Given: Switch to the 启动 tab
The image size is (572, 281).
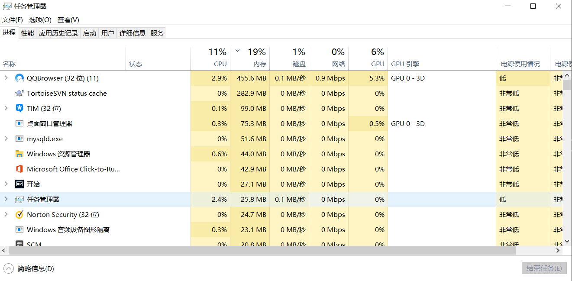Looking at the screenshot, I should click(90, 33).
